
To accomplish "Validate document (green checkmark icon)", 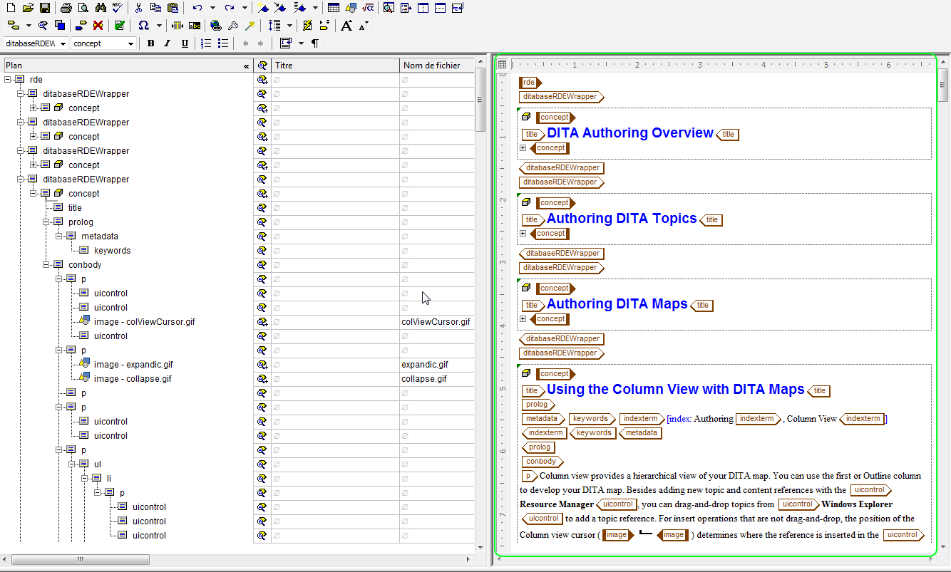I will 120,26.
